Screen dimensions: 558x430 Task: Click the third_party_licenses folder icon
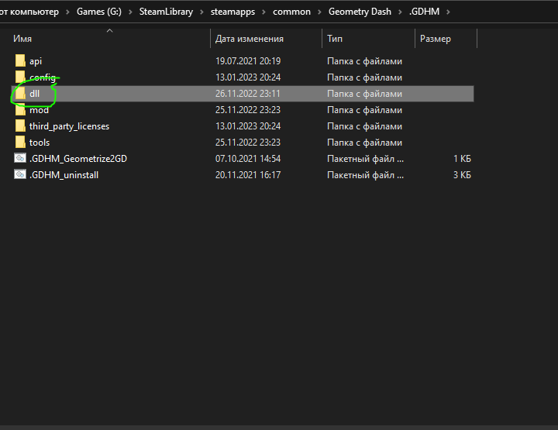coord(21,126)
